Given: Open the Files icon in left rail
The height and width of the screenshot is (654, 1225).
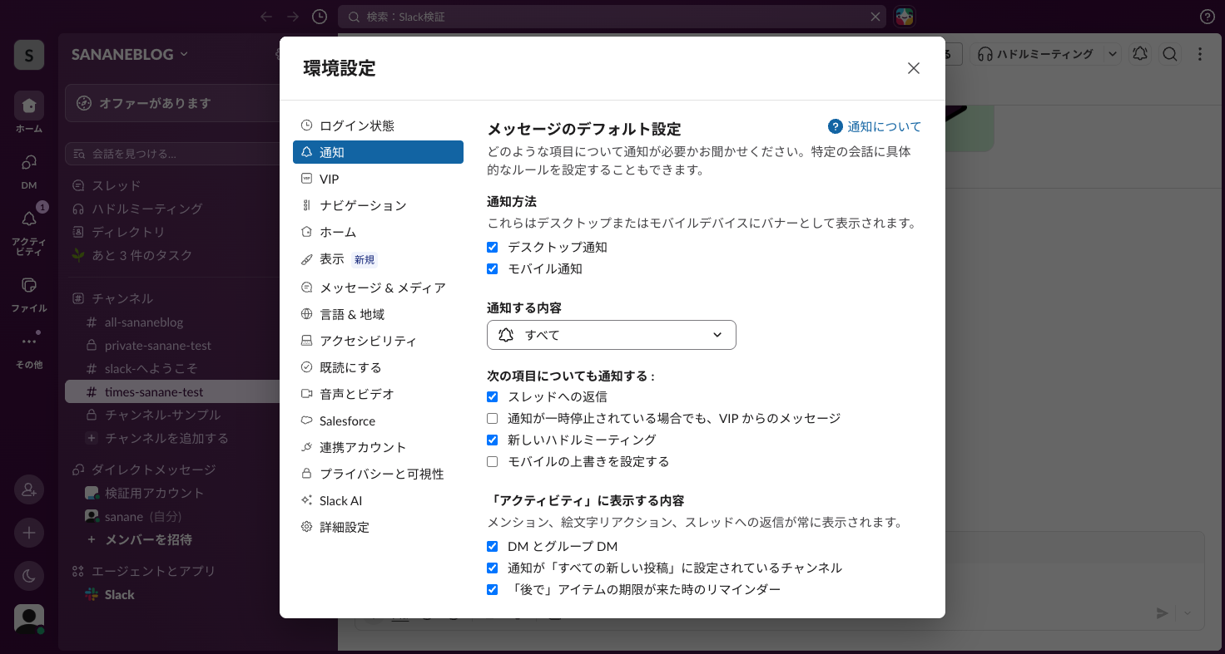Looking at the screenshot, I should pyautogui.click(x=29, y=285).
